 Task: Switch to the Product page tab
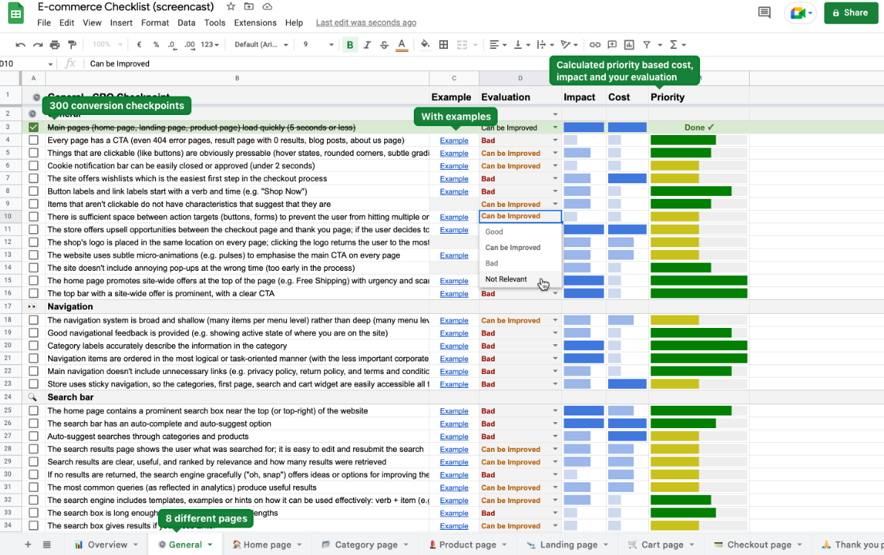click(467, 545)
